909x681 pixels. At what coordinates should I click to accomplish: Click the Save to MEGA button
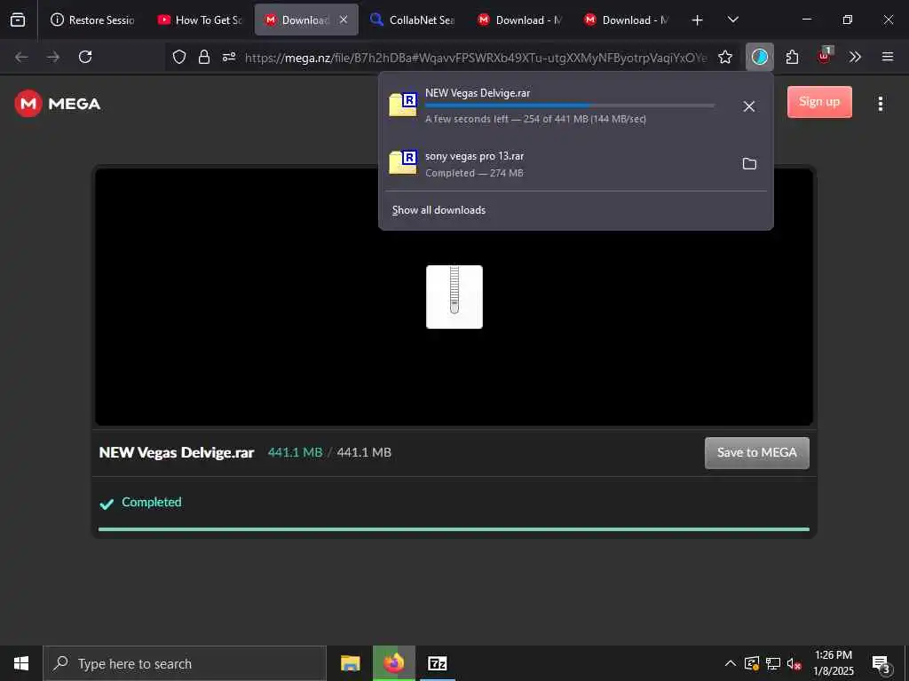[x=756, y=453]
